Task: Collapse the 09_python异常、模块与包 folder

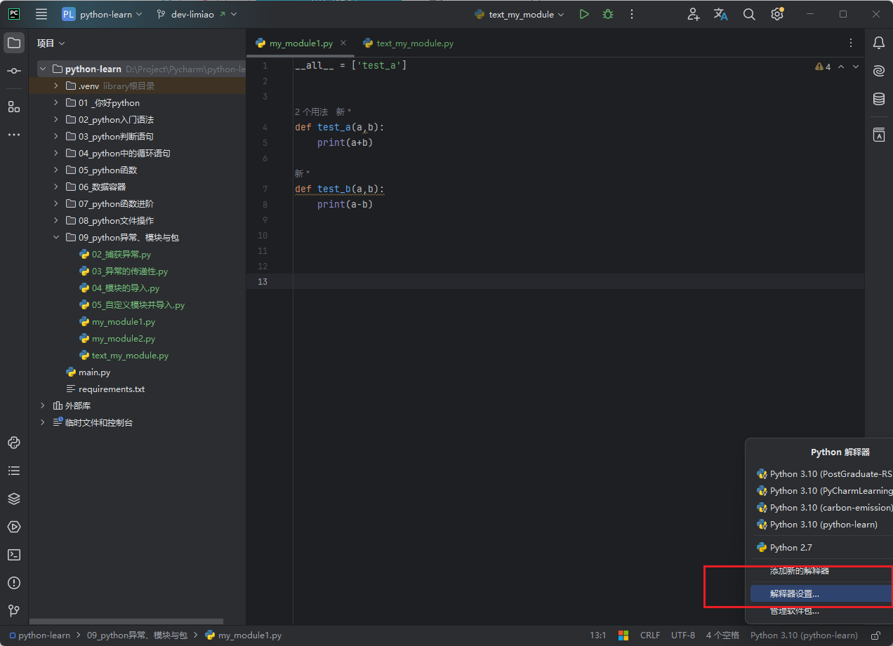Action: coord(56,237)
